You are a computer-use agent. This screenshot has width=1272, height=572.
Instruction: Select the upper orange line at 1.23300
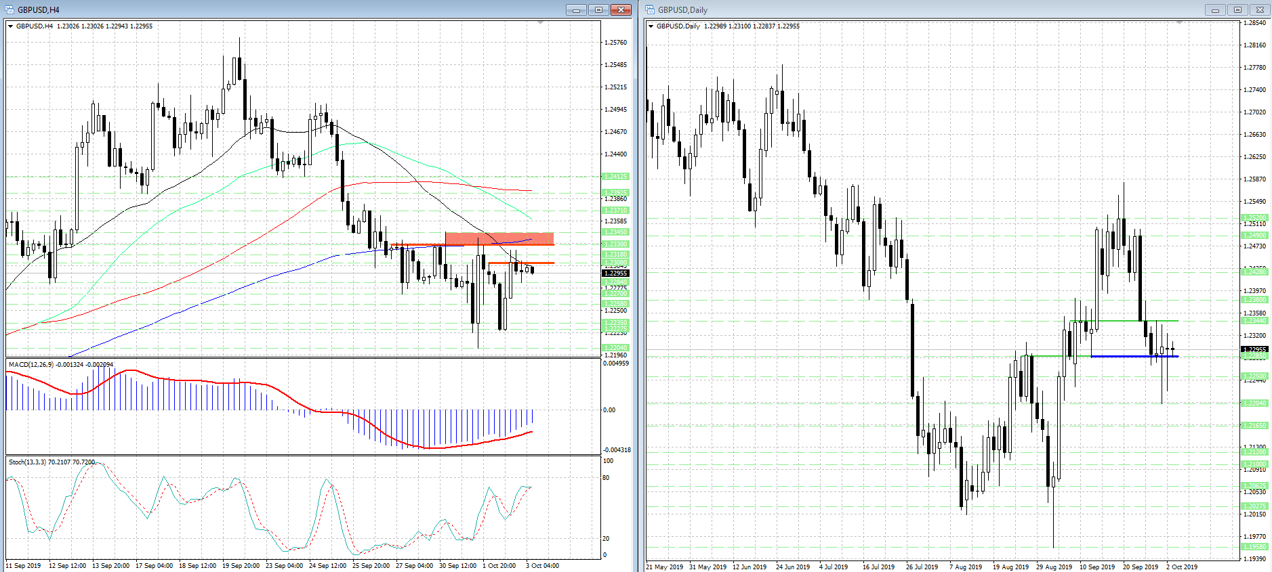point(472,244)
